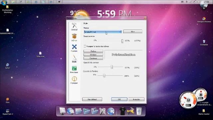Open the Icônes settings section
Screen dimensions: 213x120
pos(74,37)
